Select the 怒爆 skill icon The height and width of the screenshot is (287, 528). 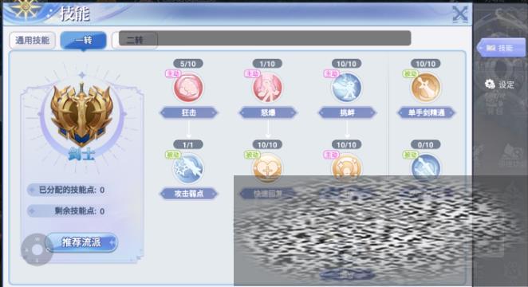267,88
